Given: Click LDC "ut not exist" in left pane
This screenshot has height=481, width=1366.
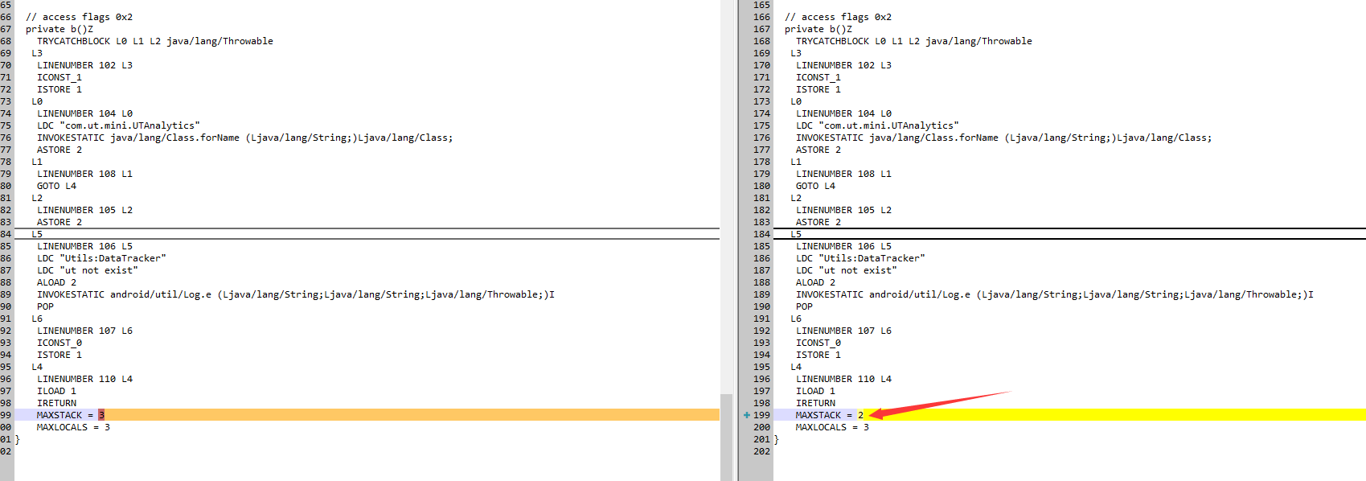Looking at the screenshot, I should pos(88,270).
